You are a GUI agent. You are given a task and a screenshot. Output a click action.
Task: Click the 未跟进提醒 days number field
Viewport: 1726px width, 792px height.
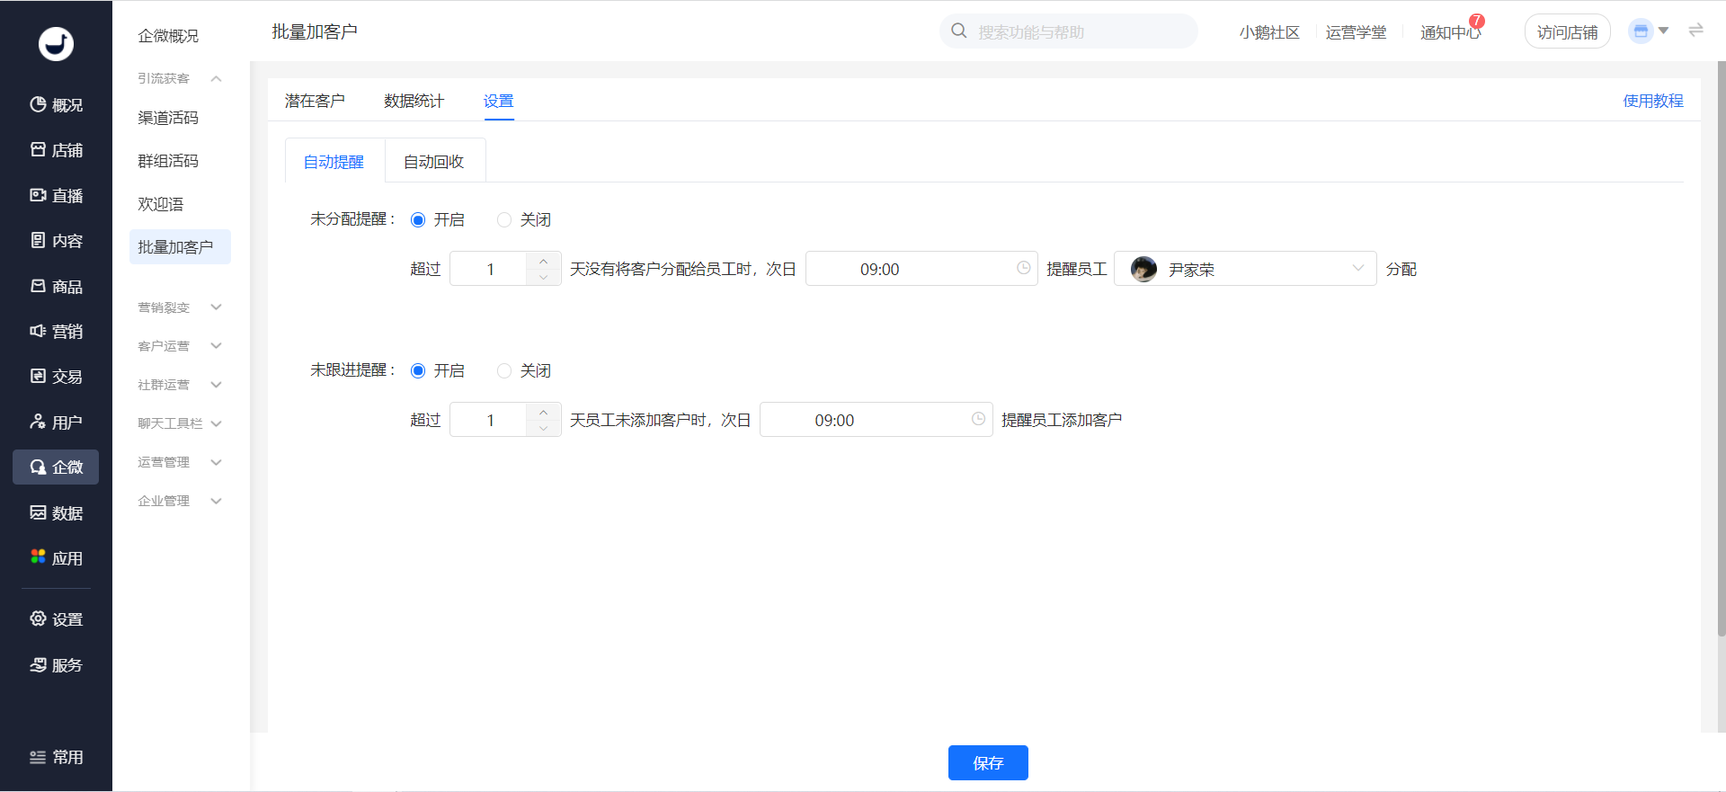(490, 420)
